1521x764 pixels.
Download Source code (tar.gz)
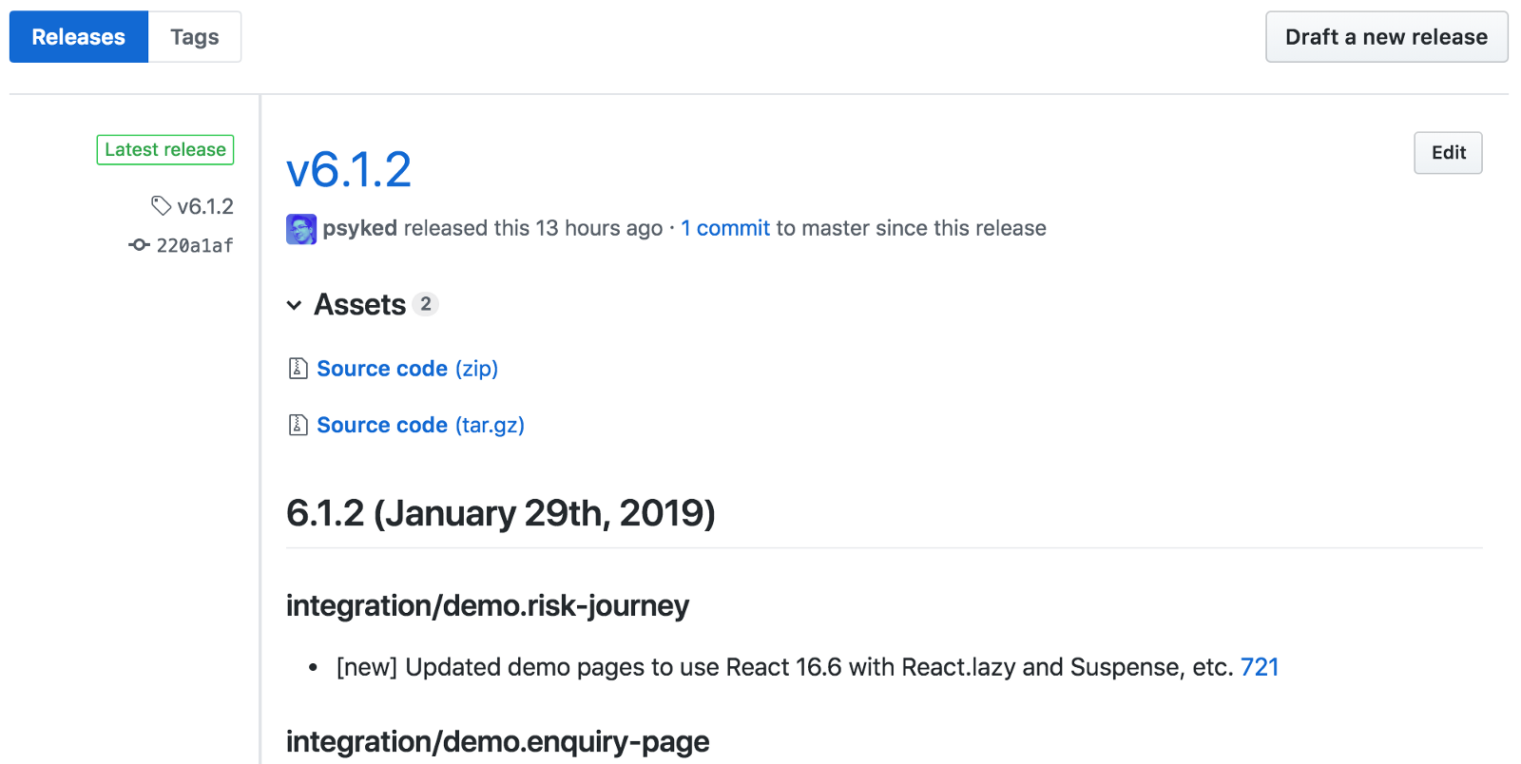pos(420,425)
